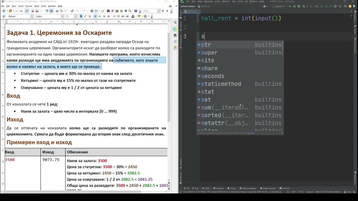Toggle bulleted list in Writer

click(x=119, y=16)
